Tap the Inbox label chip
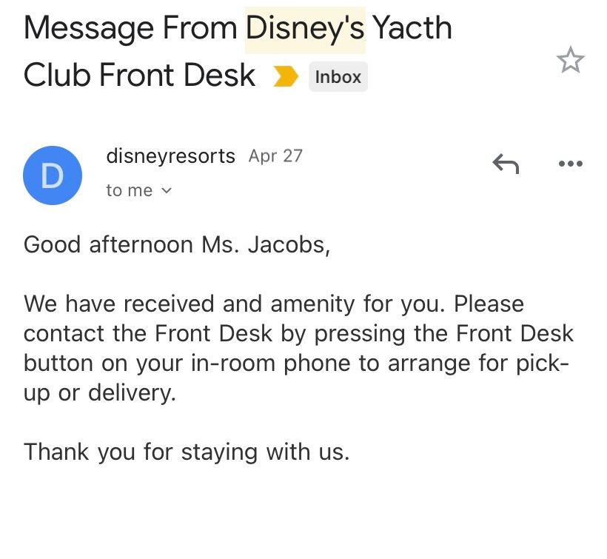Screen dimensions: 607x559 click(338, 77)
